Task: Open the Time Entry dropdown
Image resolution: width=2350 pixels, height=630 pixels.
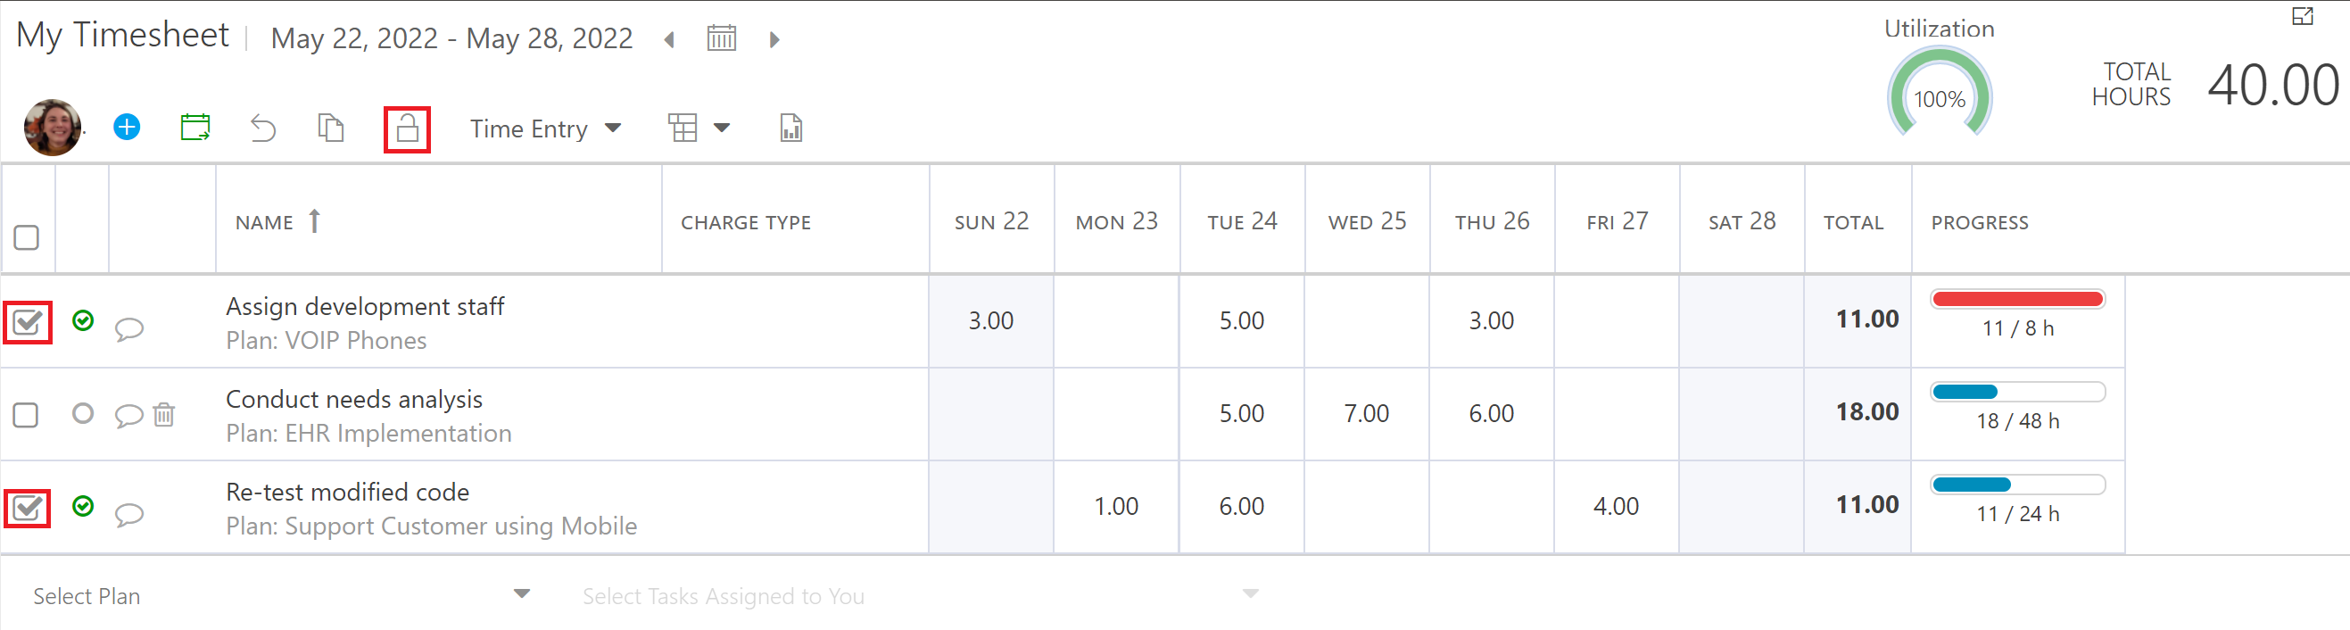Action: 544,128
